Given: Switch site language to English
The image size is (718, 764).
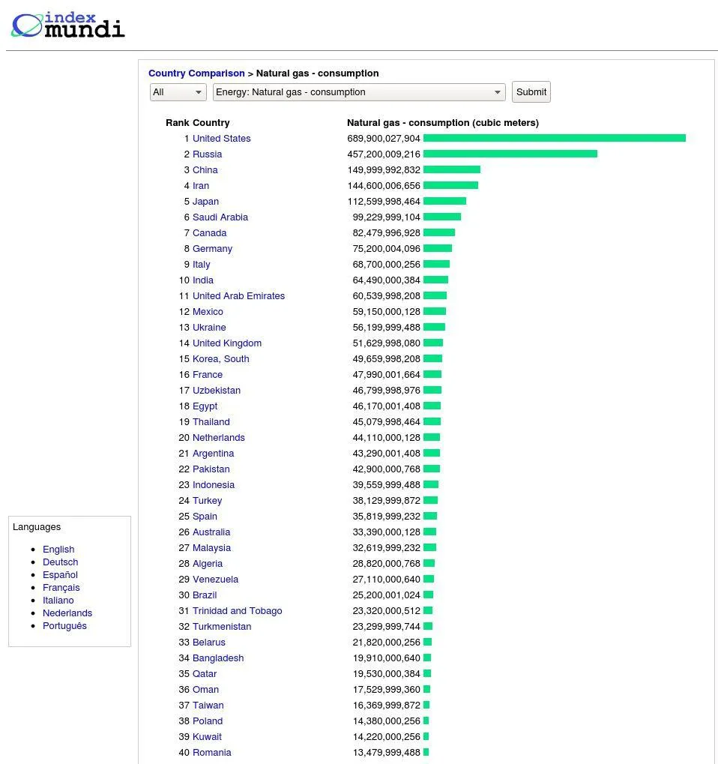Looking at the screenshot, I should pos(58,550).
